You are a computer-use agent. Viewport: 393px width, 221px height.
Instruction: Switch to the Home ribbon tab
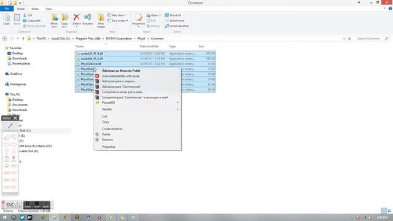21,9
